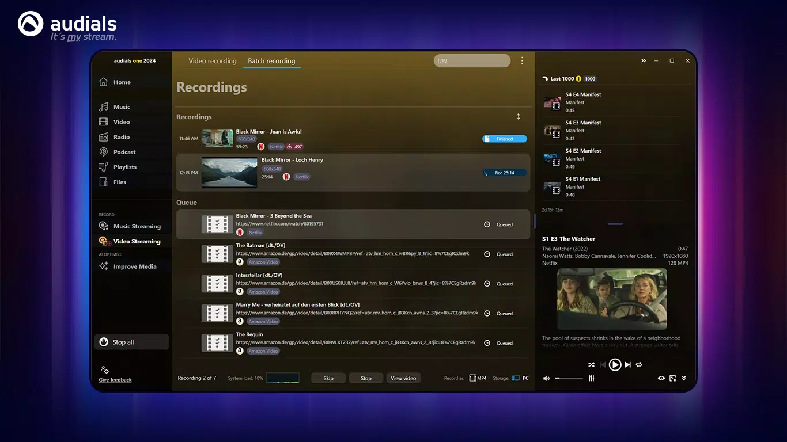Viewport: 787px width, 442px height.
Task: Open picture-in-picture player mode
Action: click(x=672, y=378)
